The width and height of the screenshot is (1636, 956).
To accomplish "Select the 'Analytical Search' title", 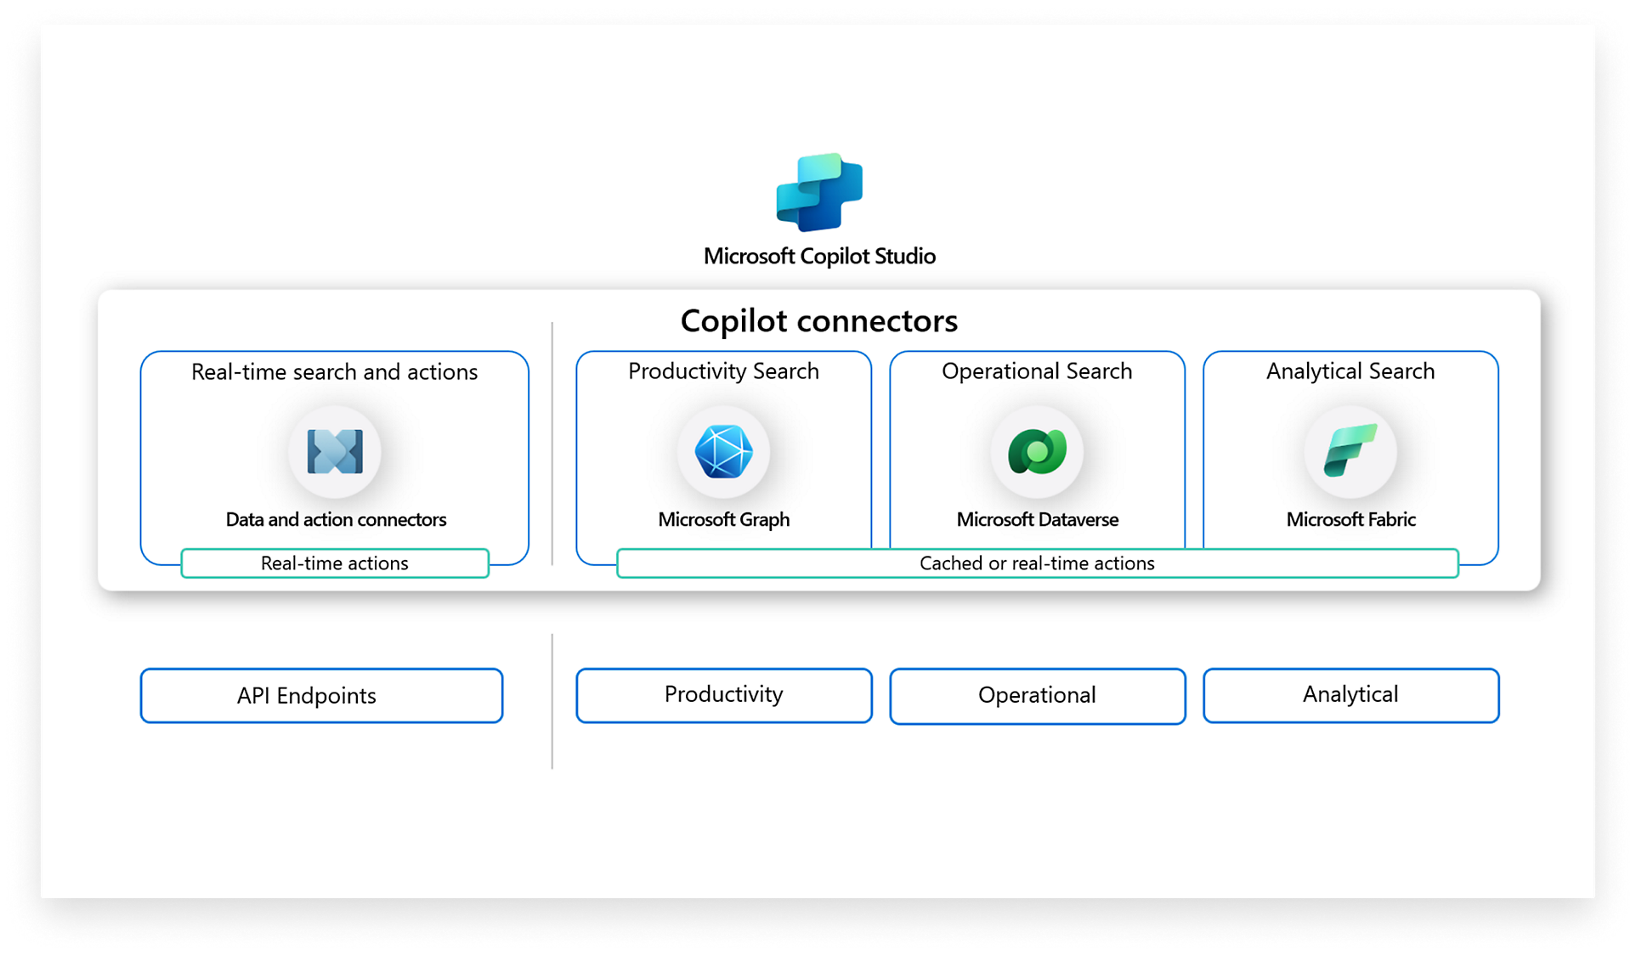I will click(x=1350, y=371).
